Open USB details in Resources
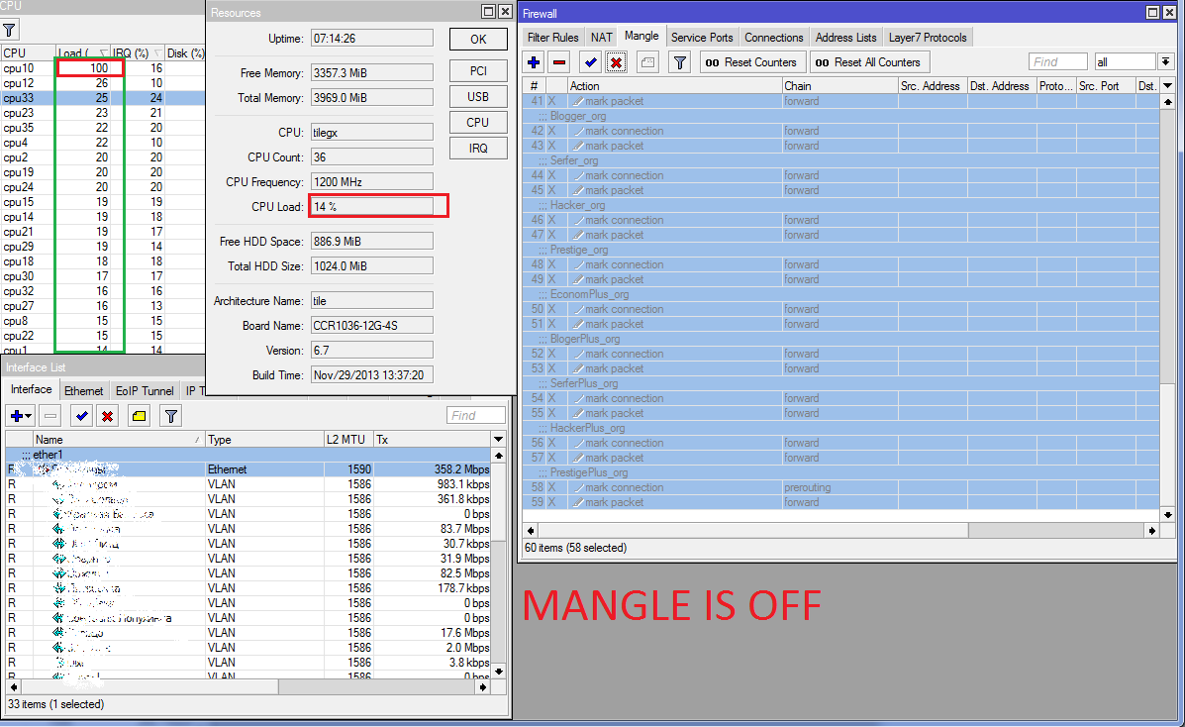The image size is (1185, 727). 477,97
